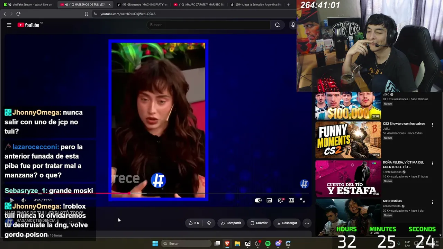Screen dimensions: 443x249
Task: Open the 600 Pastillas video title
Action: coord(392,201)
